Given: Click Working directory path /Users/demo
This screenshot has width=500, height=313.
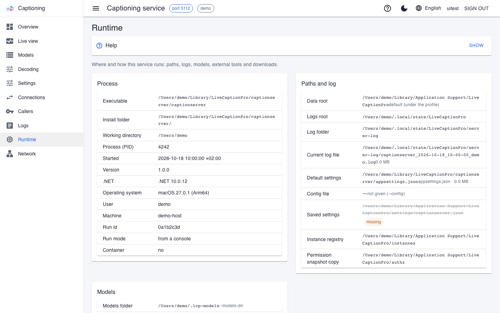Looking at the screenshot, I should 173,135.
